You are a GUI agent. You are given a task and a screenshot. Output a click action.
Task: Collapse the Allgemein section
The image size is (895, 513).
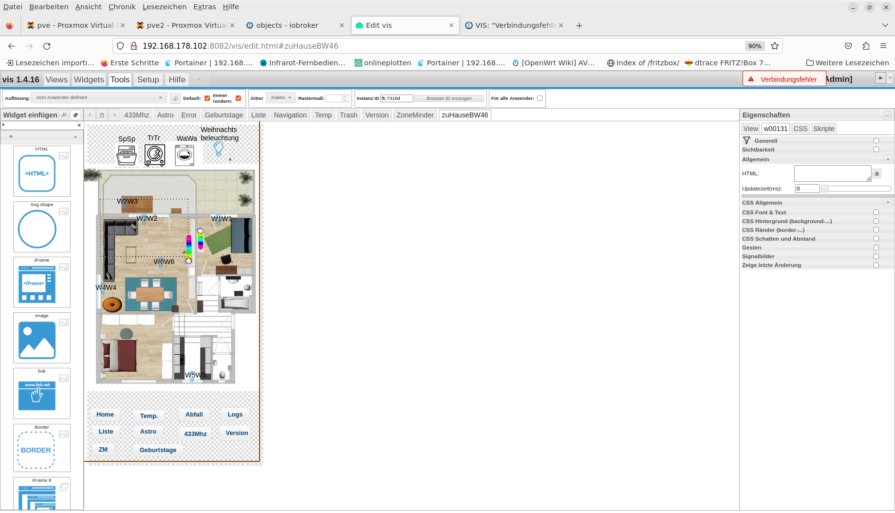pyautogui.click(x=888, y=159)
